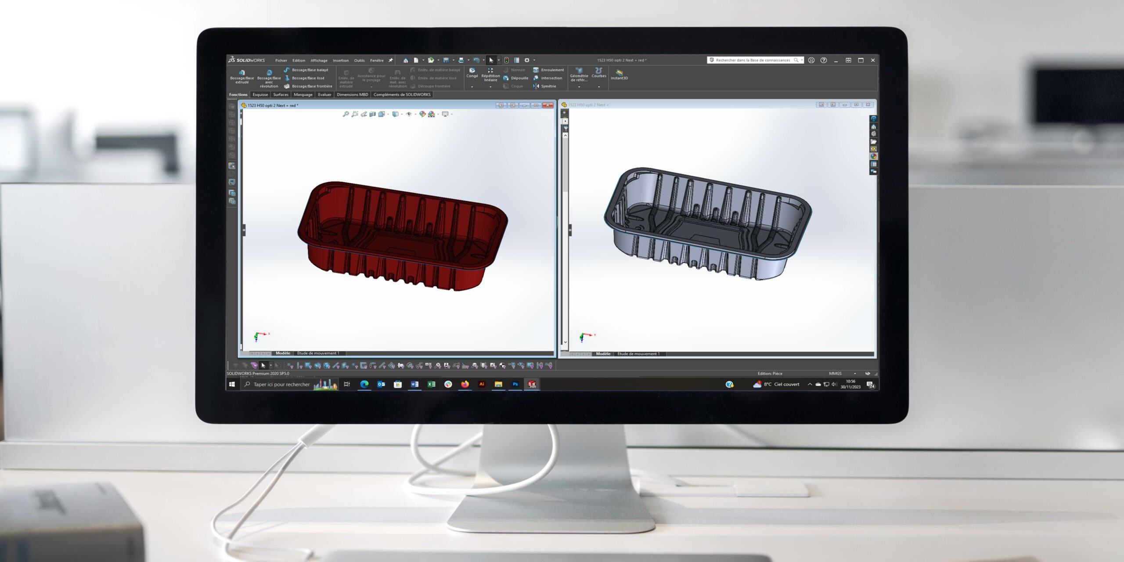This screenshot has height=562, width=1124.
Task: Open the Edition menu
Action: [x=299, y=61]
